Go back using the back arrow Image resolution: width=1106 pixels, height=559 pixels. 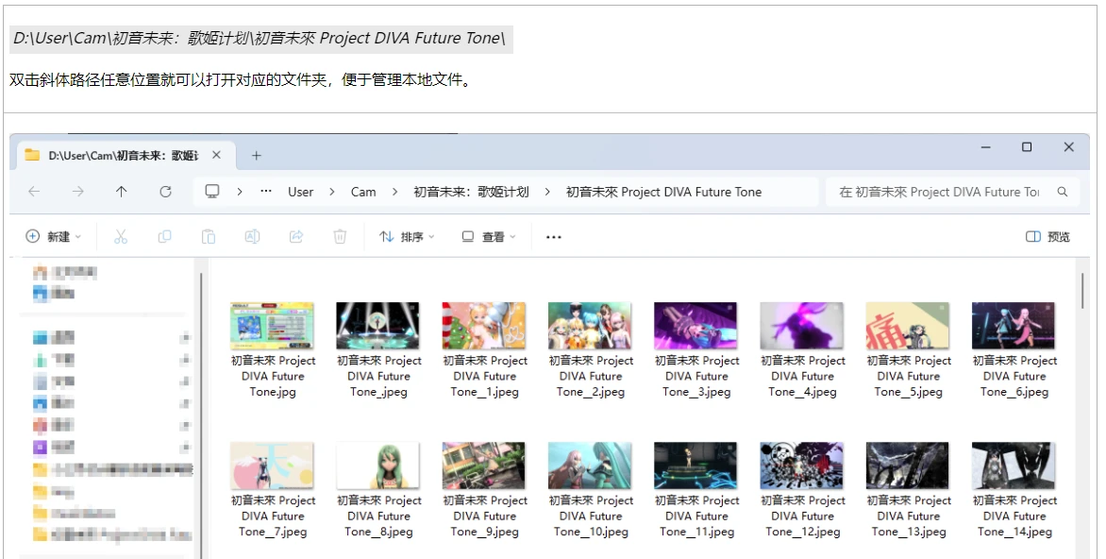pos(34,192)
